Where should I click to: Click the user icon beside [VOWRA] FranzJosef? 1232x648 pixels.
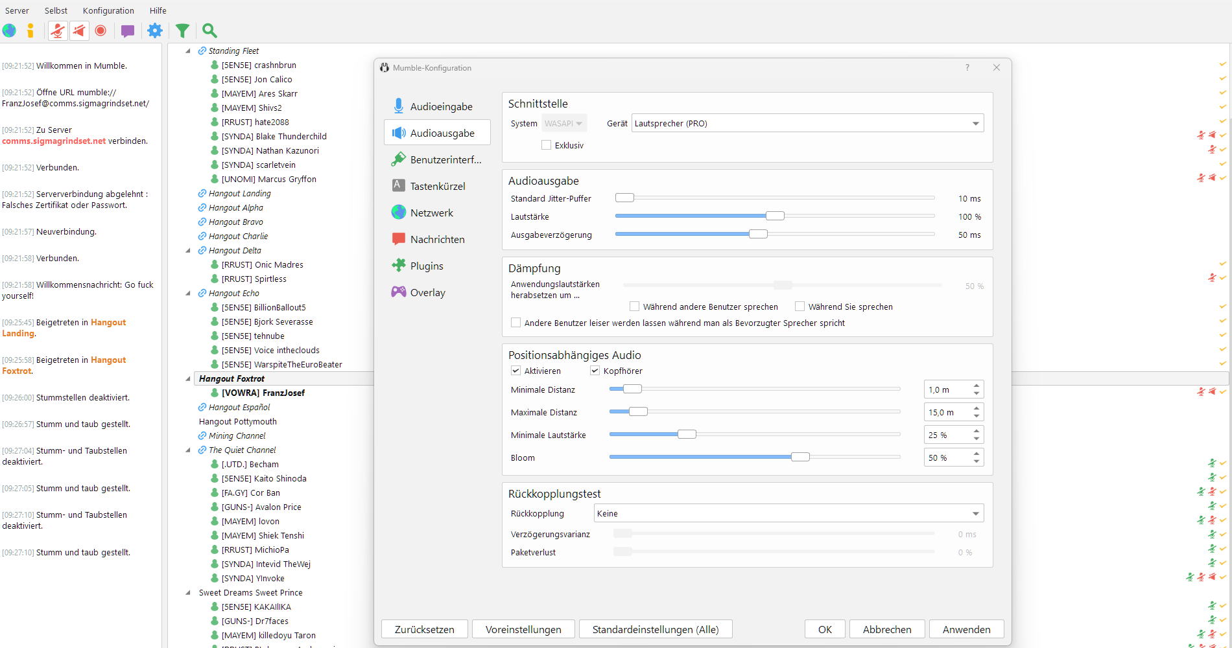(215, 393)
